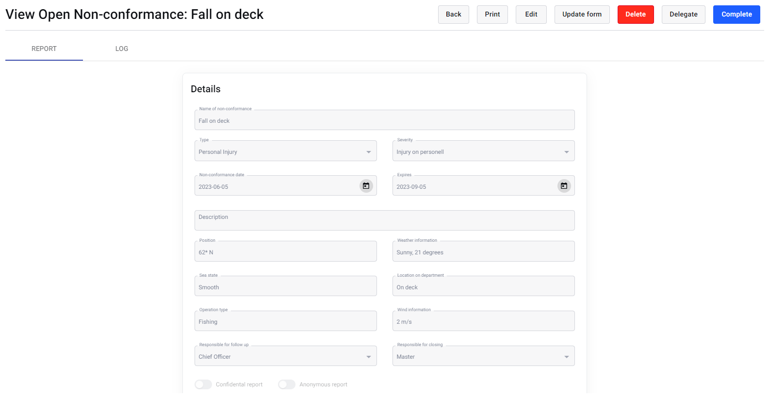
Task: Click the Edit button
Action: [x=531, y=15]
